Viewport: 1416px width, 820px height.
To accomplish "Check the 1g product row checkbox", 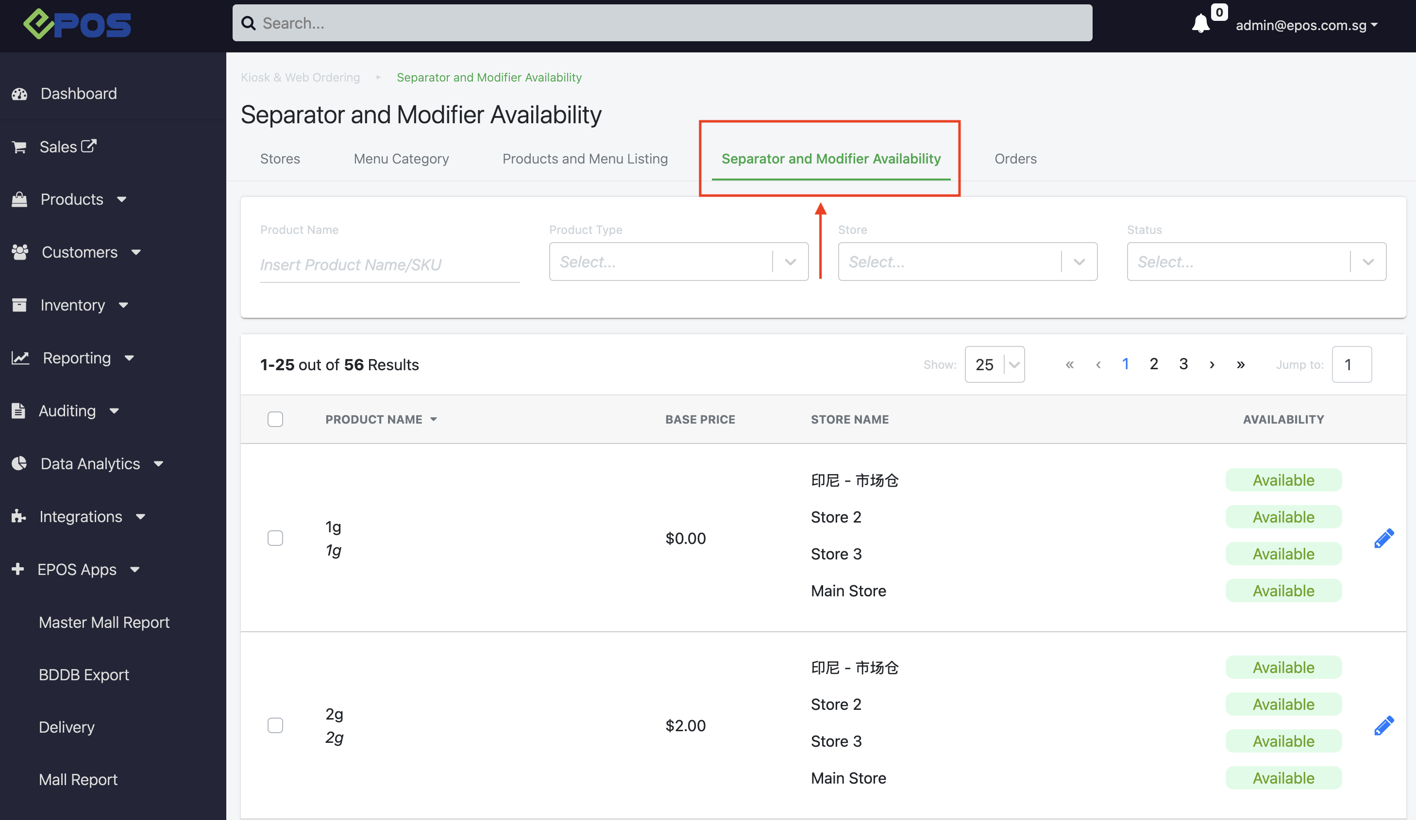I will pos(275,538).
